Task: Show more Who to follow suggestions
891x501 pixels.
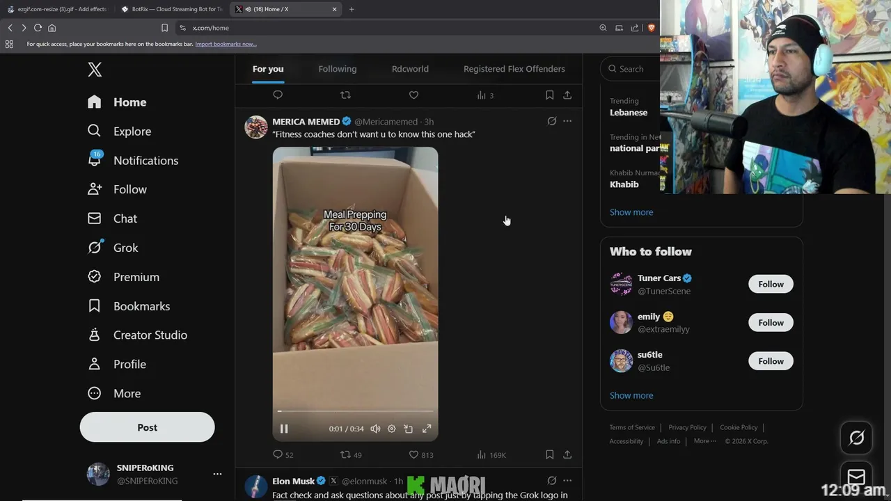Action: pos(631,395)
